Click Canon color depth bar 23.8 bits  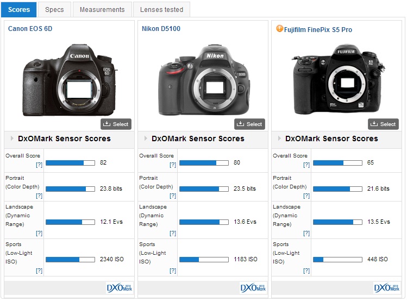click(70, 189)
